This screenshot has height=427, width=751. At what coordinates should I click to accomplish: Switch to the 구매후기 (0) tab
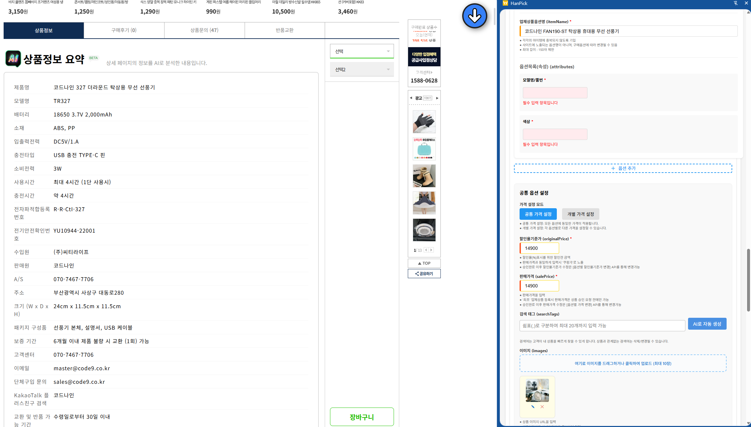(x=124, y=30)
